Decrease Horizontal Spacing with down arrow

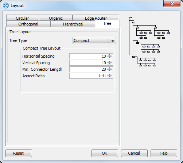pos(110,57)
